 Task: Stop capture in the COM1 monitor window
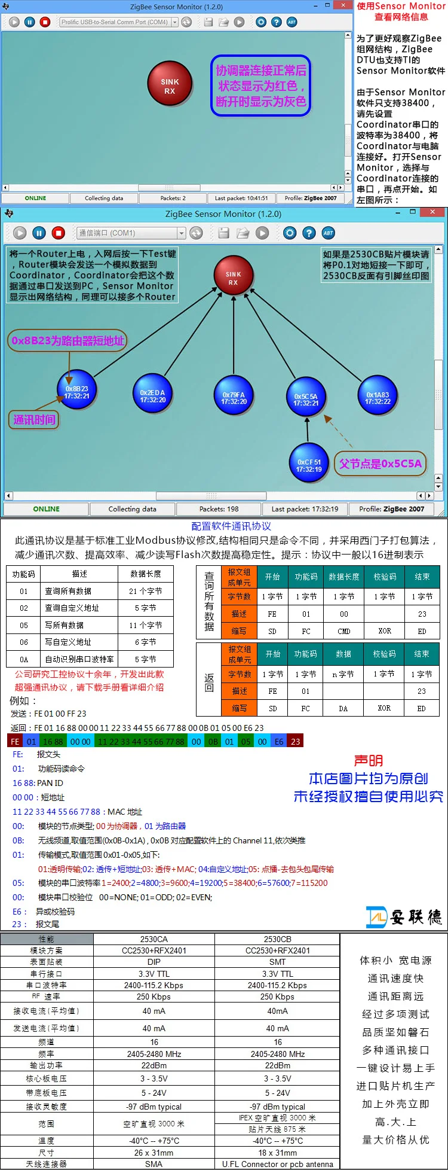pos(58,233)
